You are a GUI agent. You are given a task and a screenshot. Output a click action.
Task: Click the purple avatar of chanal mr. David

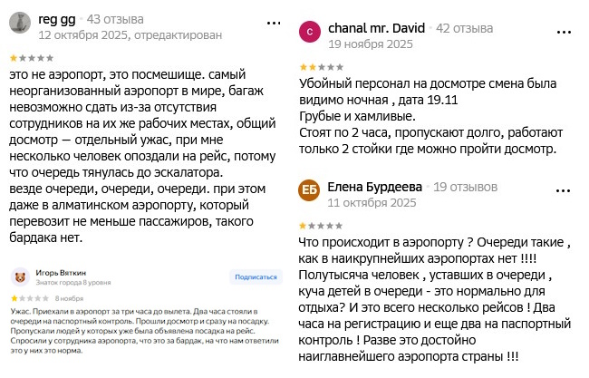(310, 34)
